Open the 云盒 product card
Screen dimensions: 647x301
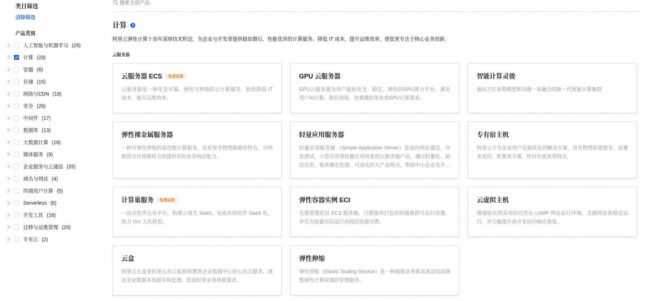click(197, 270)
